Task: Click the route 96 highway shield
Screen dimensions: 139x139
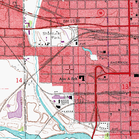Action: click(x=101, y=13)
